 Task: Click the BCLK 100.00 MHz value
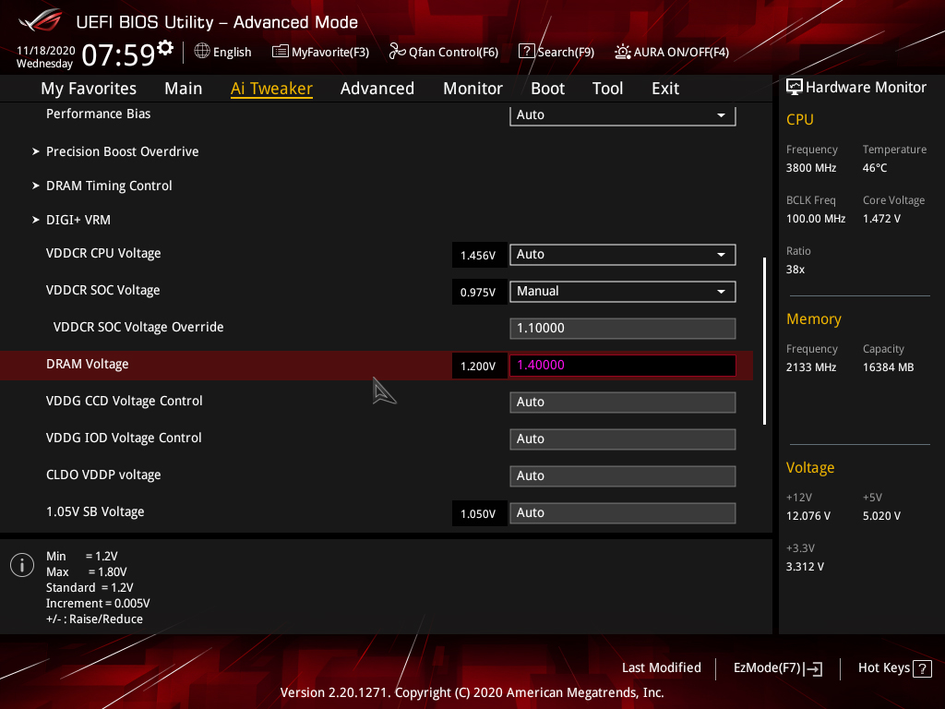pos(816,219)
